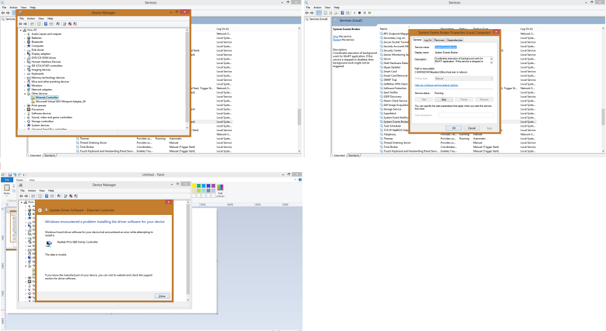The width and height of the screenshot is (606, 331).
Task: Click description box scroll-down arrow in Properties dialog
Action: click(x=492, y=62)
